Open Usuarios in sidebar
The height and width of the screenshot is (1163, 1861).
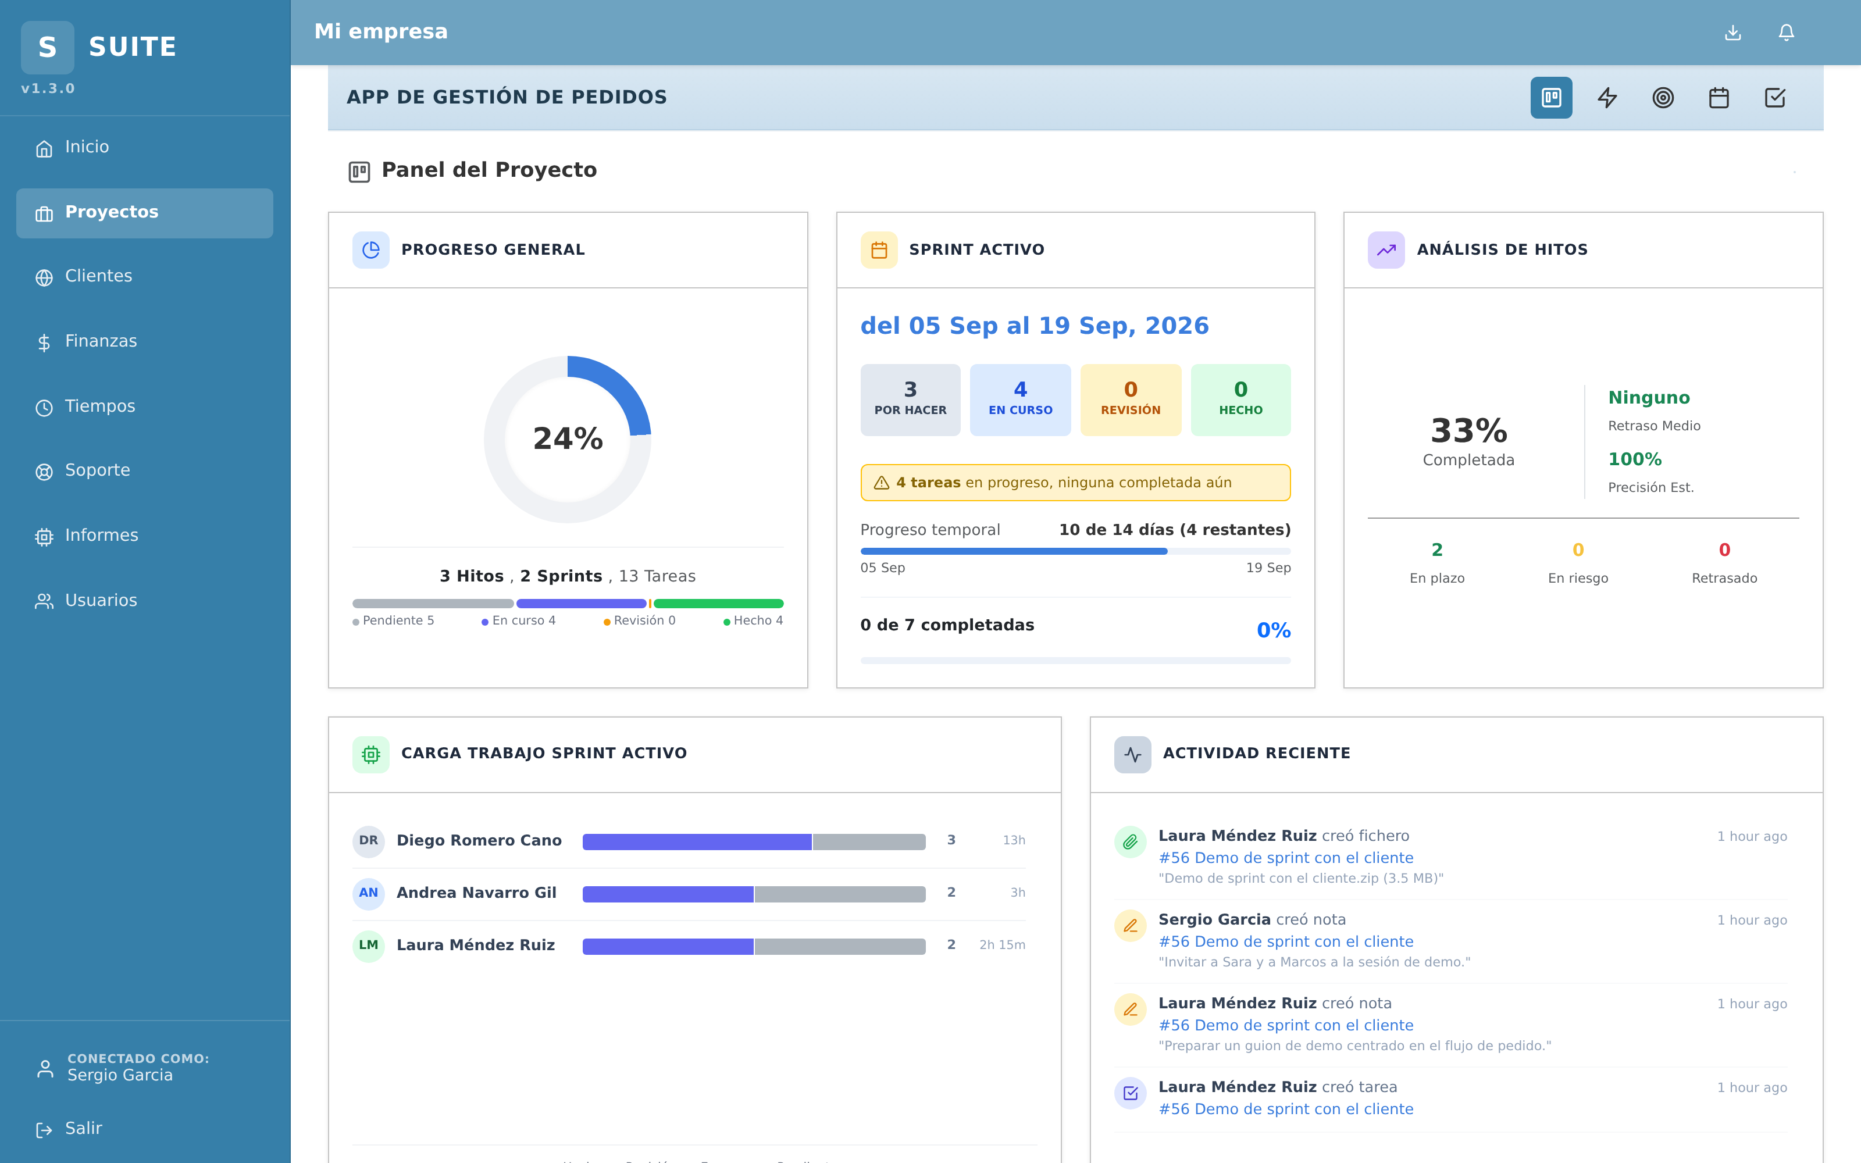click(145, 601)
